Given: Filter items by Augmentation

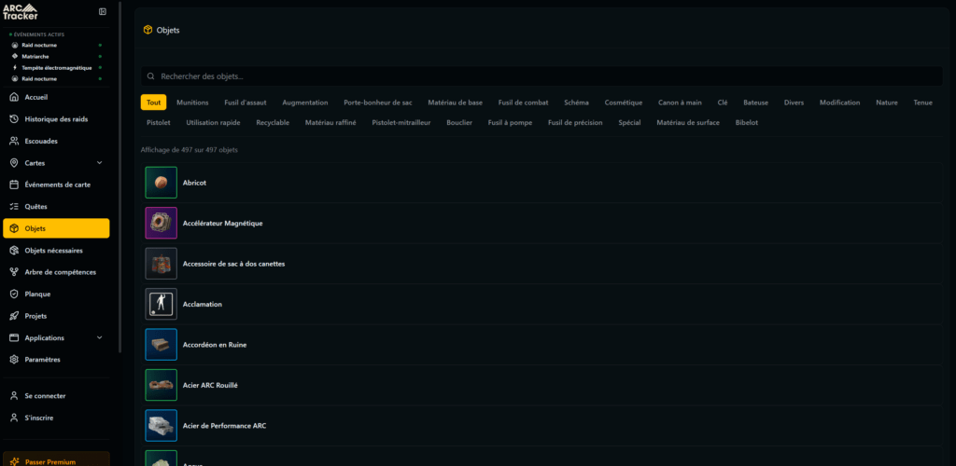Looking at the screenshot, I should pyautogui.click(x=305, y=103).
